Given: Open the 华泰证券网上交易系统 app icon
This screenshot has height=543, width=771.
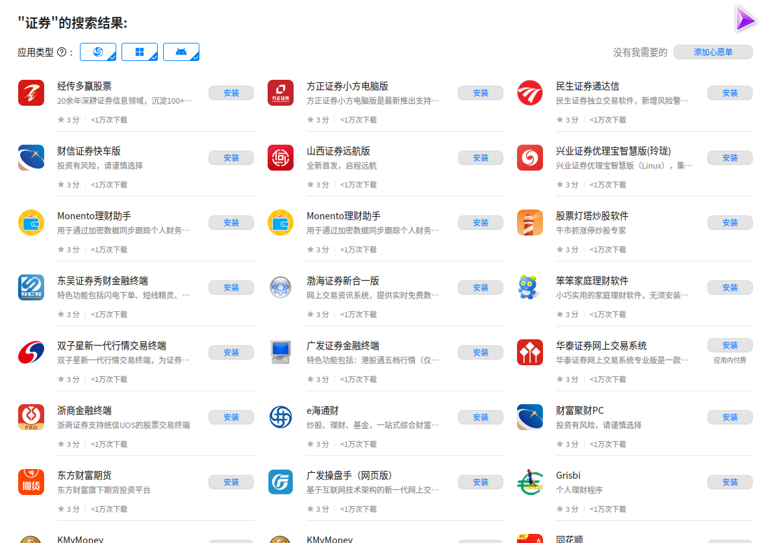Looking at the screenshot, I should [x=529, y=352].
